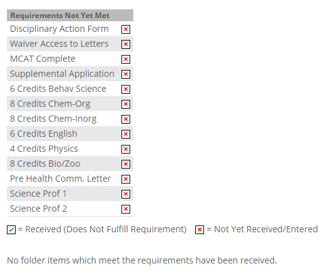The height and width of the screenshot is (271, 328).
Task: Click the red X icon for MCAT Complete
Action: tap(126, 59)
